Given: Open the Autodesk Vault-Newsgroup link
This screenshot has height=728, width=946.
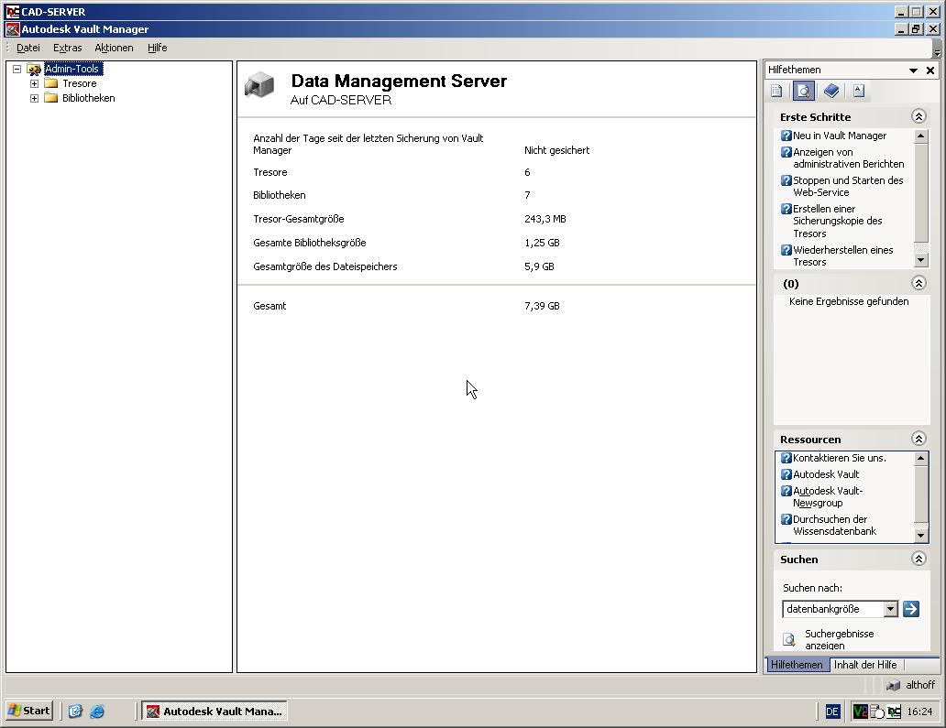Looking at the screenshot, I should pos(828,496).
